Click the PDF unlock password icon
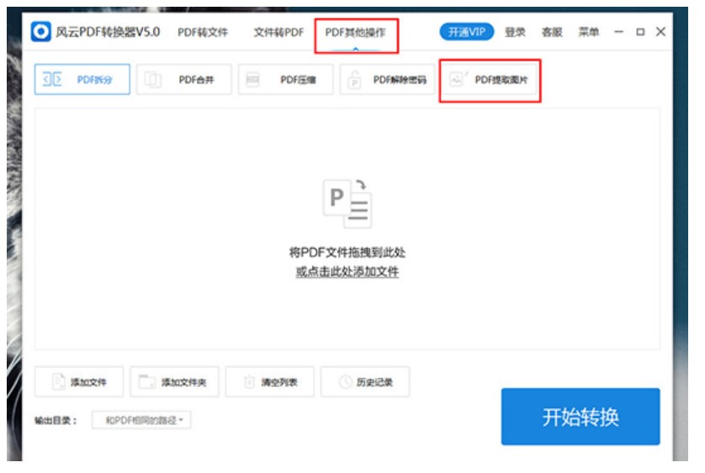 coord(354,80)
